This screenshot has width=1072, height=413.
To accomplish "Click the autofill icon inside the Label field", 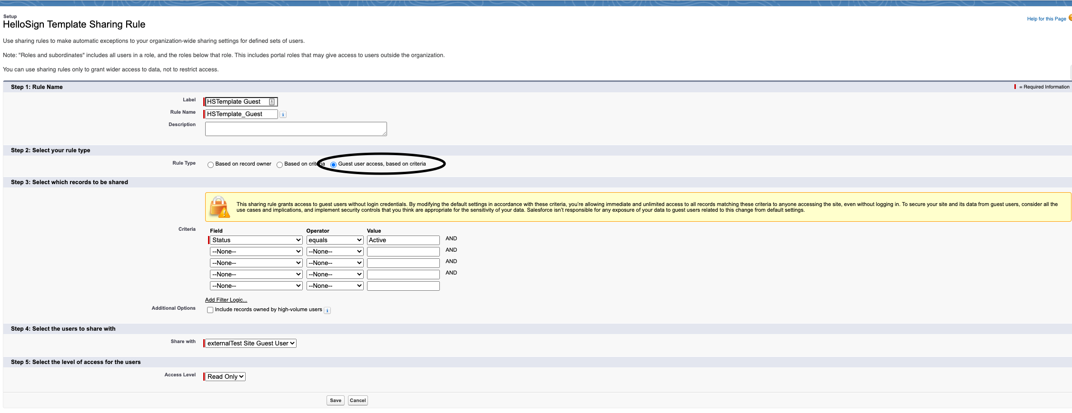I will [272, 102].
